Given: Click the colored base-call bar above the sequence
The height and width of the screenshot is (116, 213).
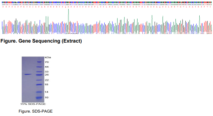Looking at the screenshot, I should coord(106,2).
